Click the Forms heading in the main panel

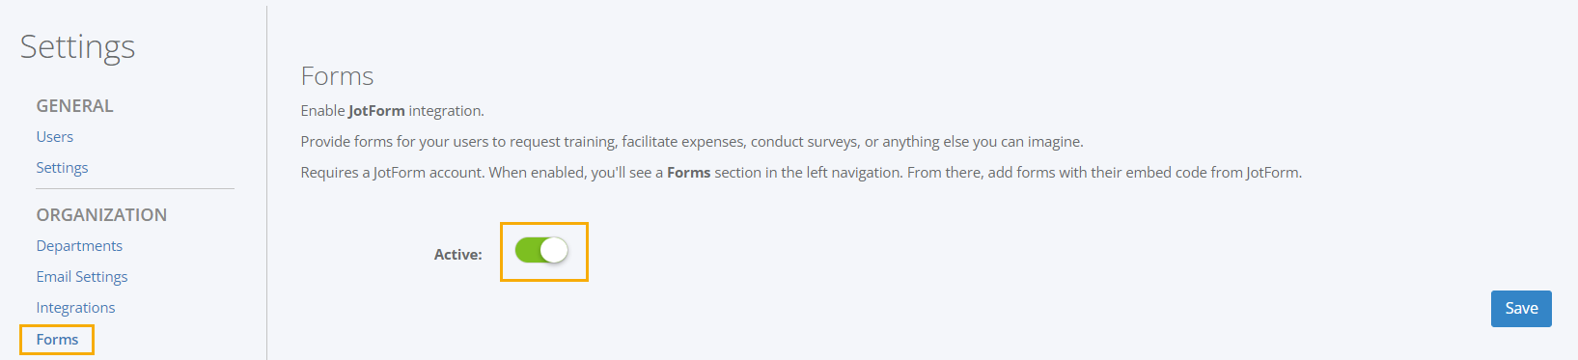(x=337, y=76)
